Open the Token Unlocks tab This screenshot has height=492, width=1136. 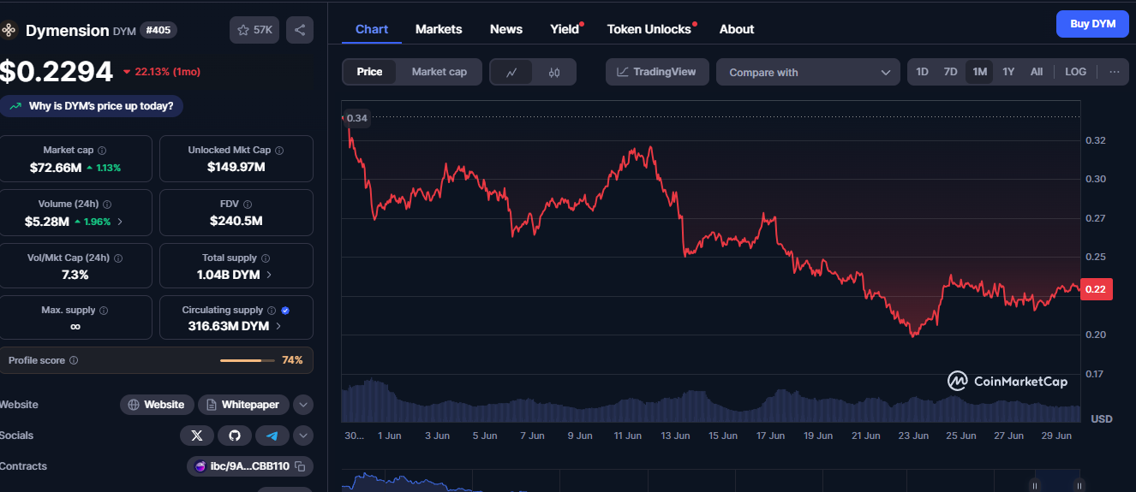pos(649,29)
